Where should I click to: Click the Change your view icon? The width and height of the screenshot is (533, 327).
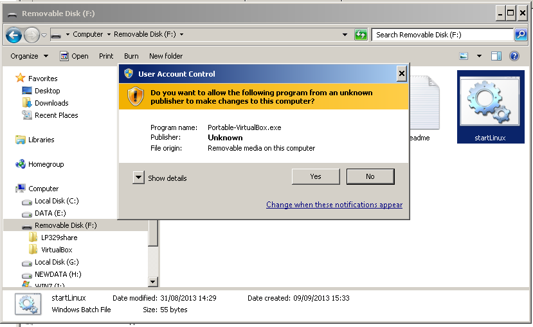[464, 56]
